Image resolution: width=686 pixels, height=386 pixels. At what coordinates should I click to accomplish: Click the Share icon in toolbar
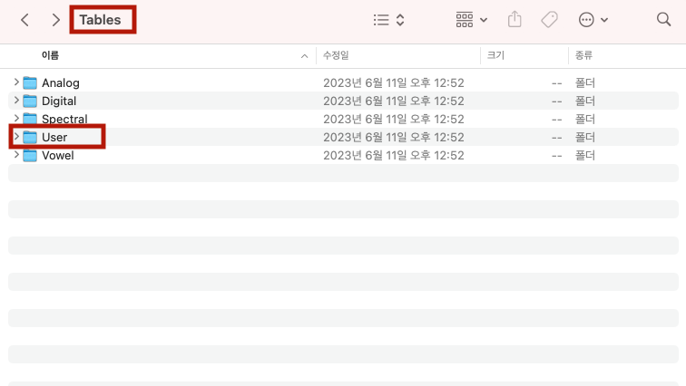515,19
